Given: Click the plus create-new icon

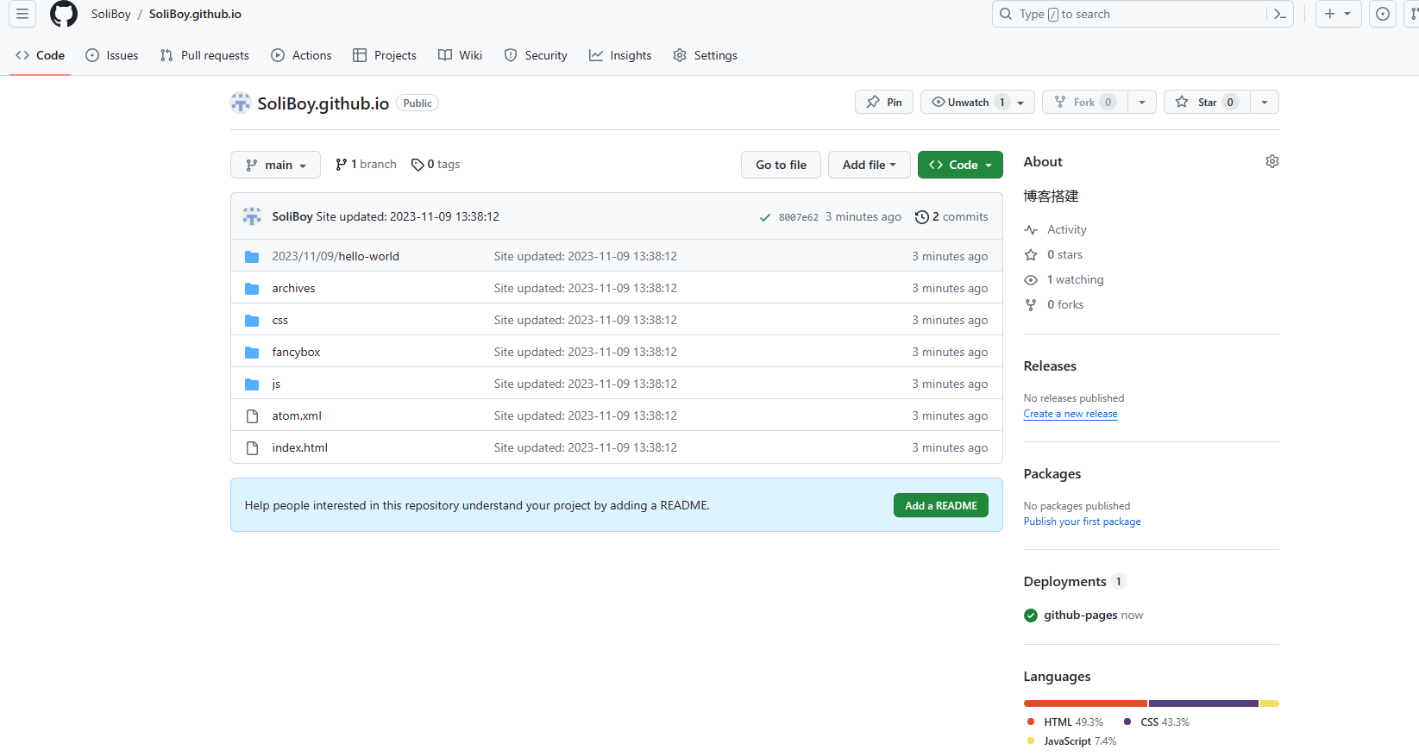Looking at the screenshot, I should [1330, 14].
